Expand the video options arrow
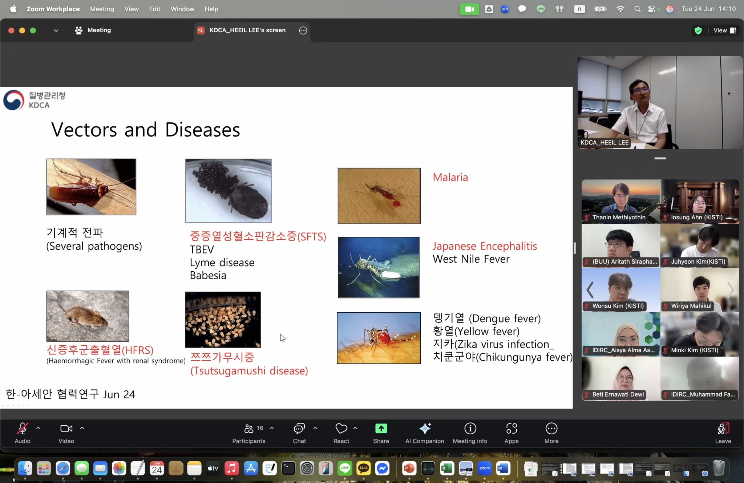Viewport: 744px width, 483px height. (x=82, y=428)
